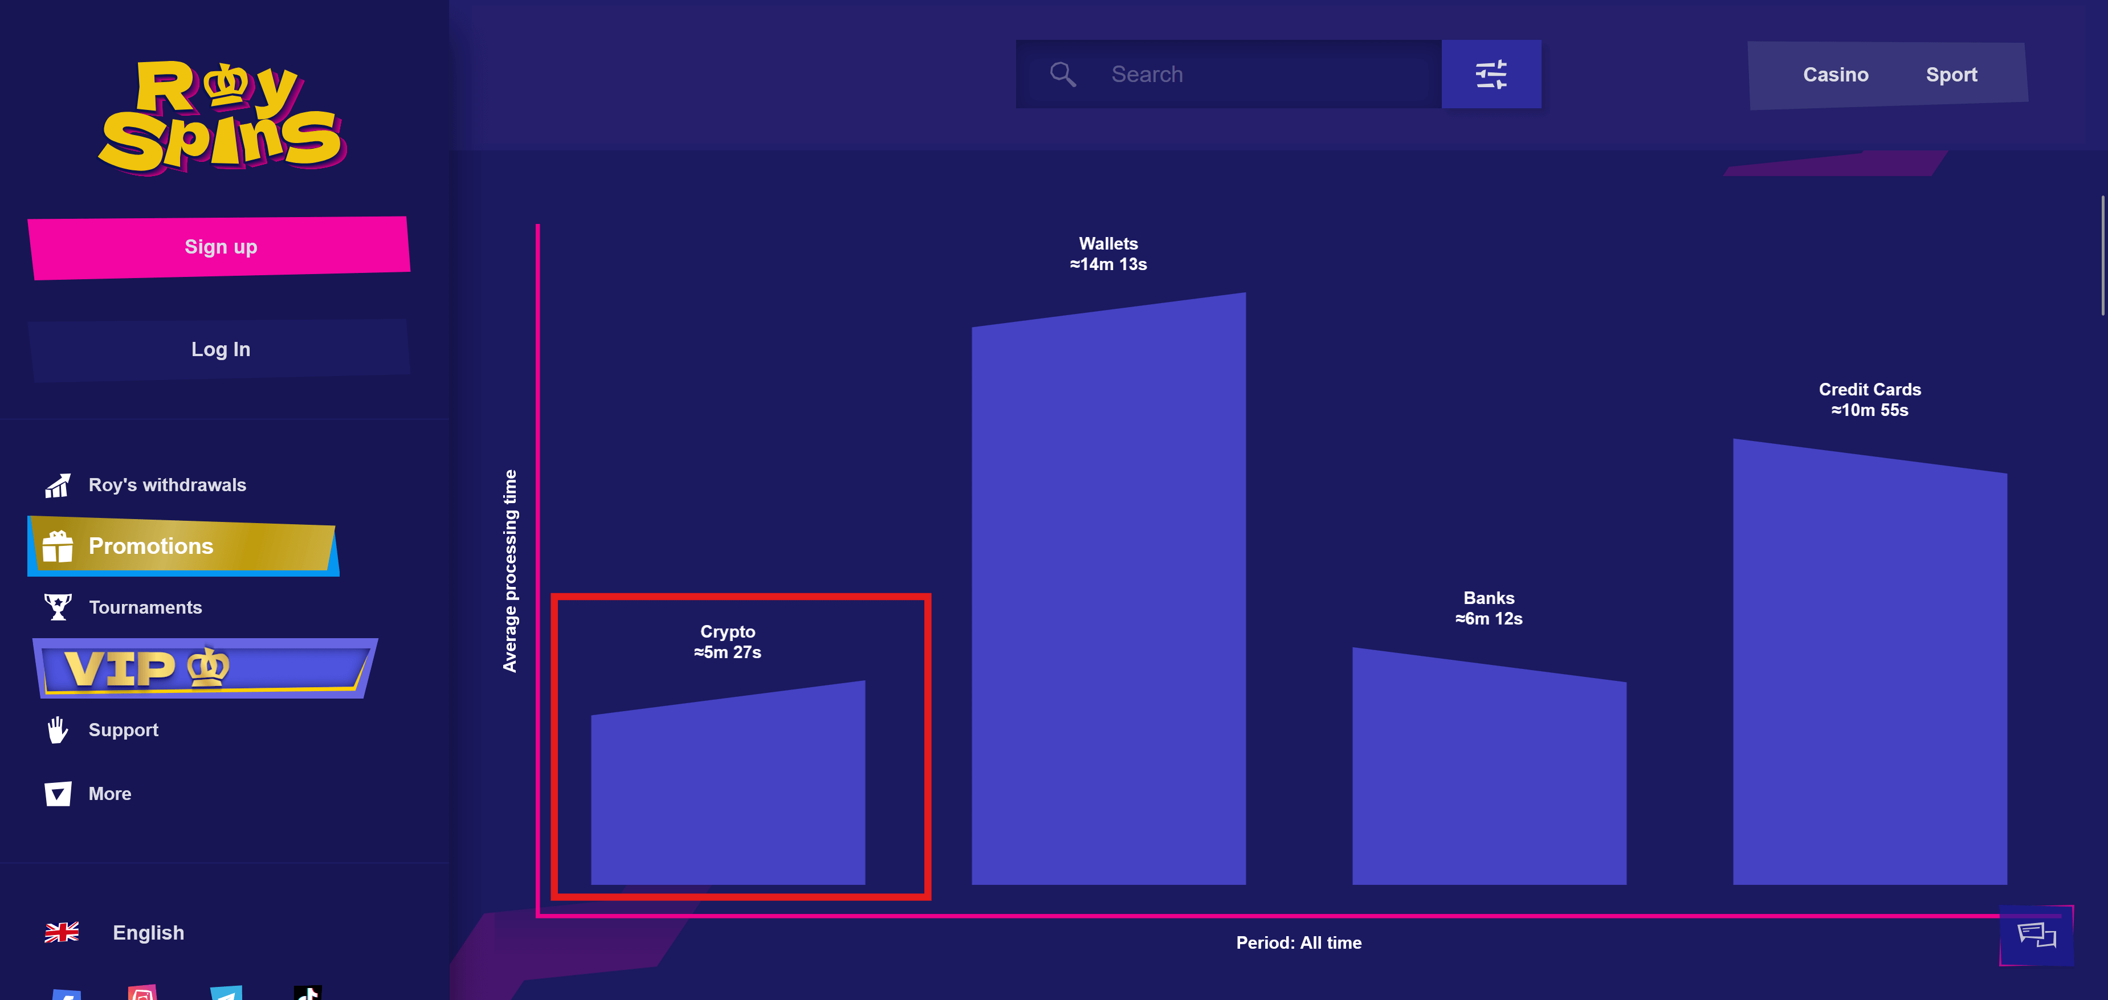Open the English language selector
The image size is (2108, 1000).
[x=148, y=932]
